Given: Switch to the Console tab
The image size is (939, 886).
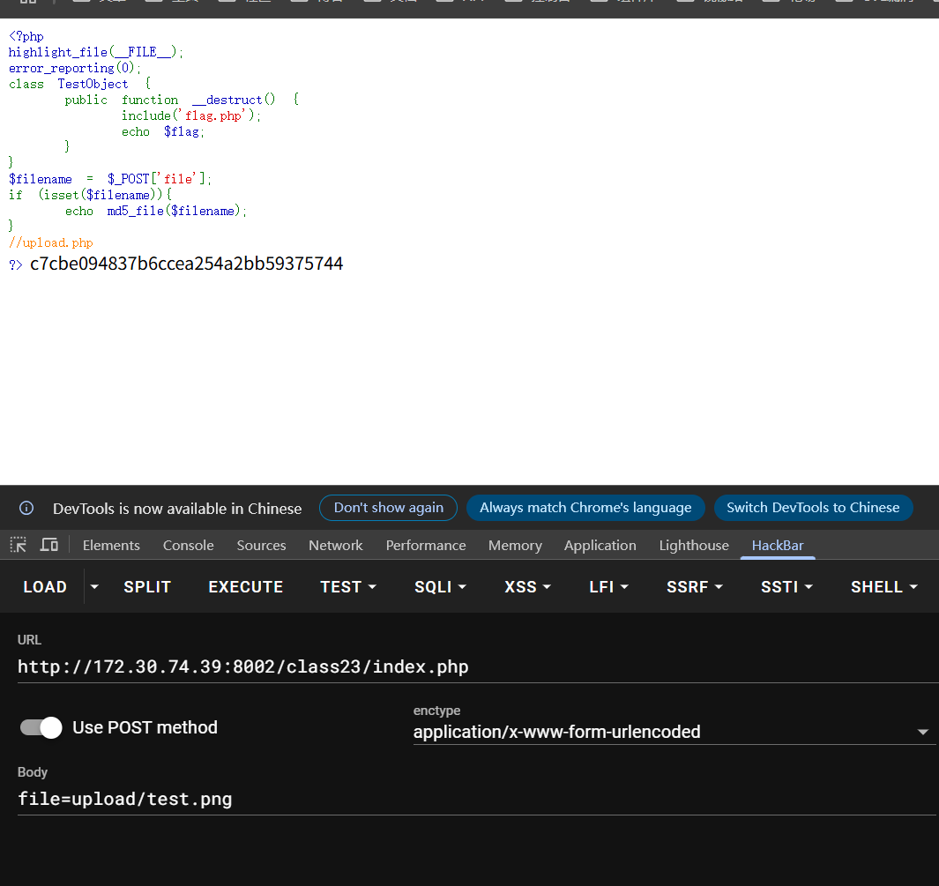Looking at the screenshot, I should tap(188, 546).
